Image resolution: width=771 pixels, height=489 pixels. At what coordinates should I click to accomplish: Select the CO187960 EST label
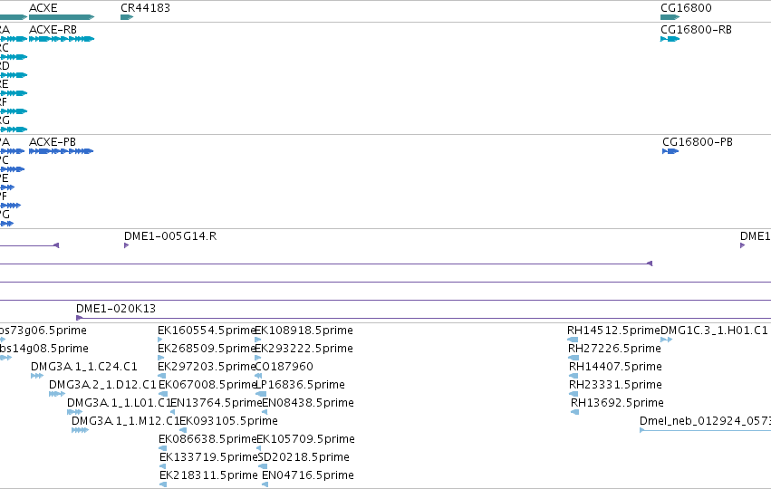coord(284,367)
